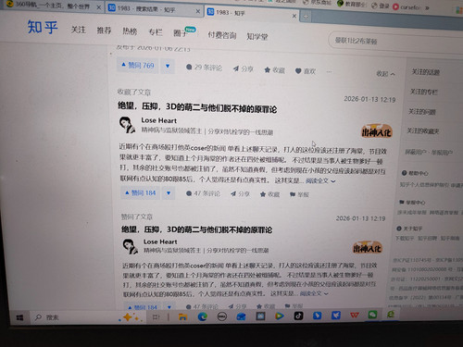Click the 喜欢 heart button
The height and width of the screenshot is (347, 463).
tap(306, 71)
